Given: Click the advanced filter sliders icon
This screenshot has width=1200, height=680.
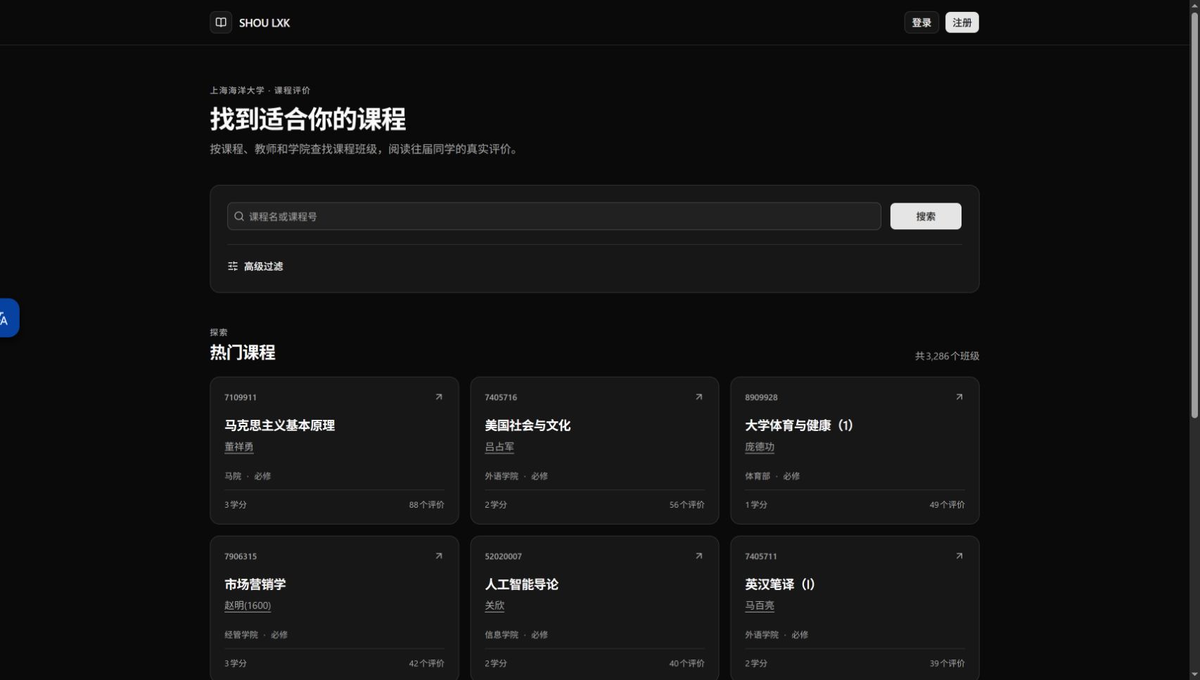Looking at the screenshot, I should pyautogui.click(x=233, y=267).
